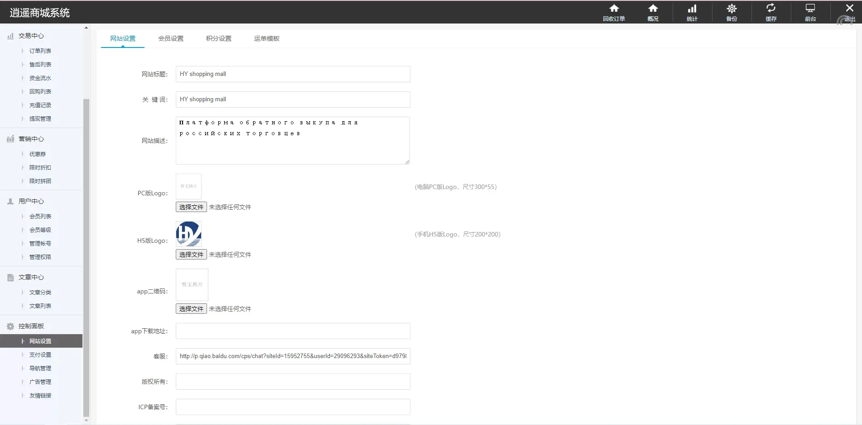The width and height of the screenshot is (862, 425).
Task: Click the 回收订单 home icon
Action: 614,9
